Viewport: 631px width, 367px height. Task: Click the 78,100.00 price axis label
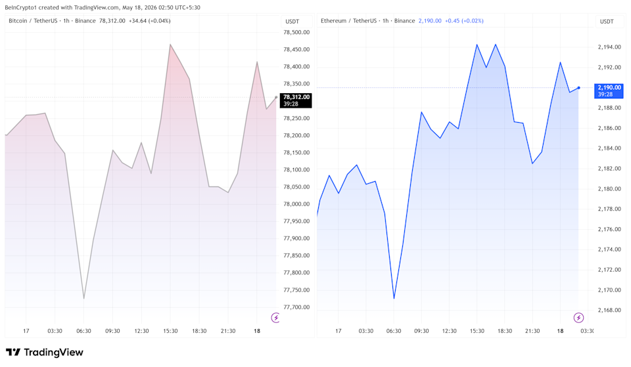coord(296,169)
